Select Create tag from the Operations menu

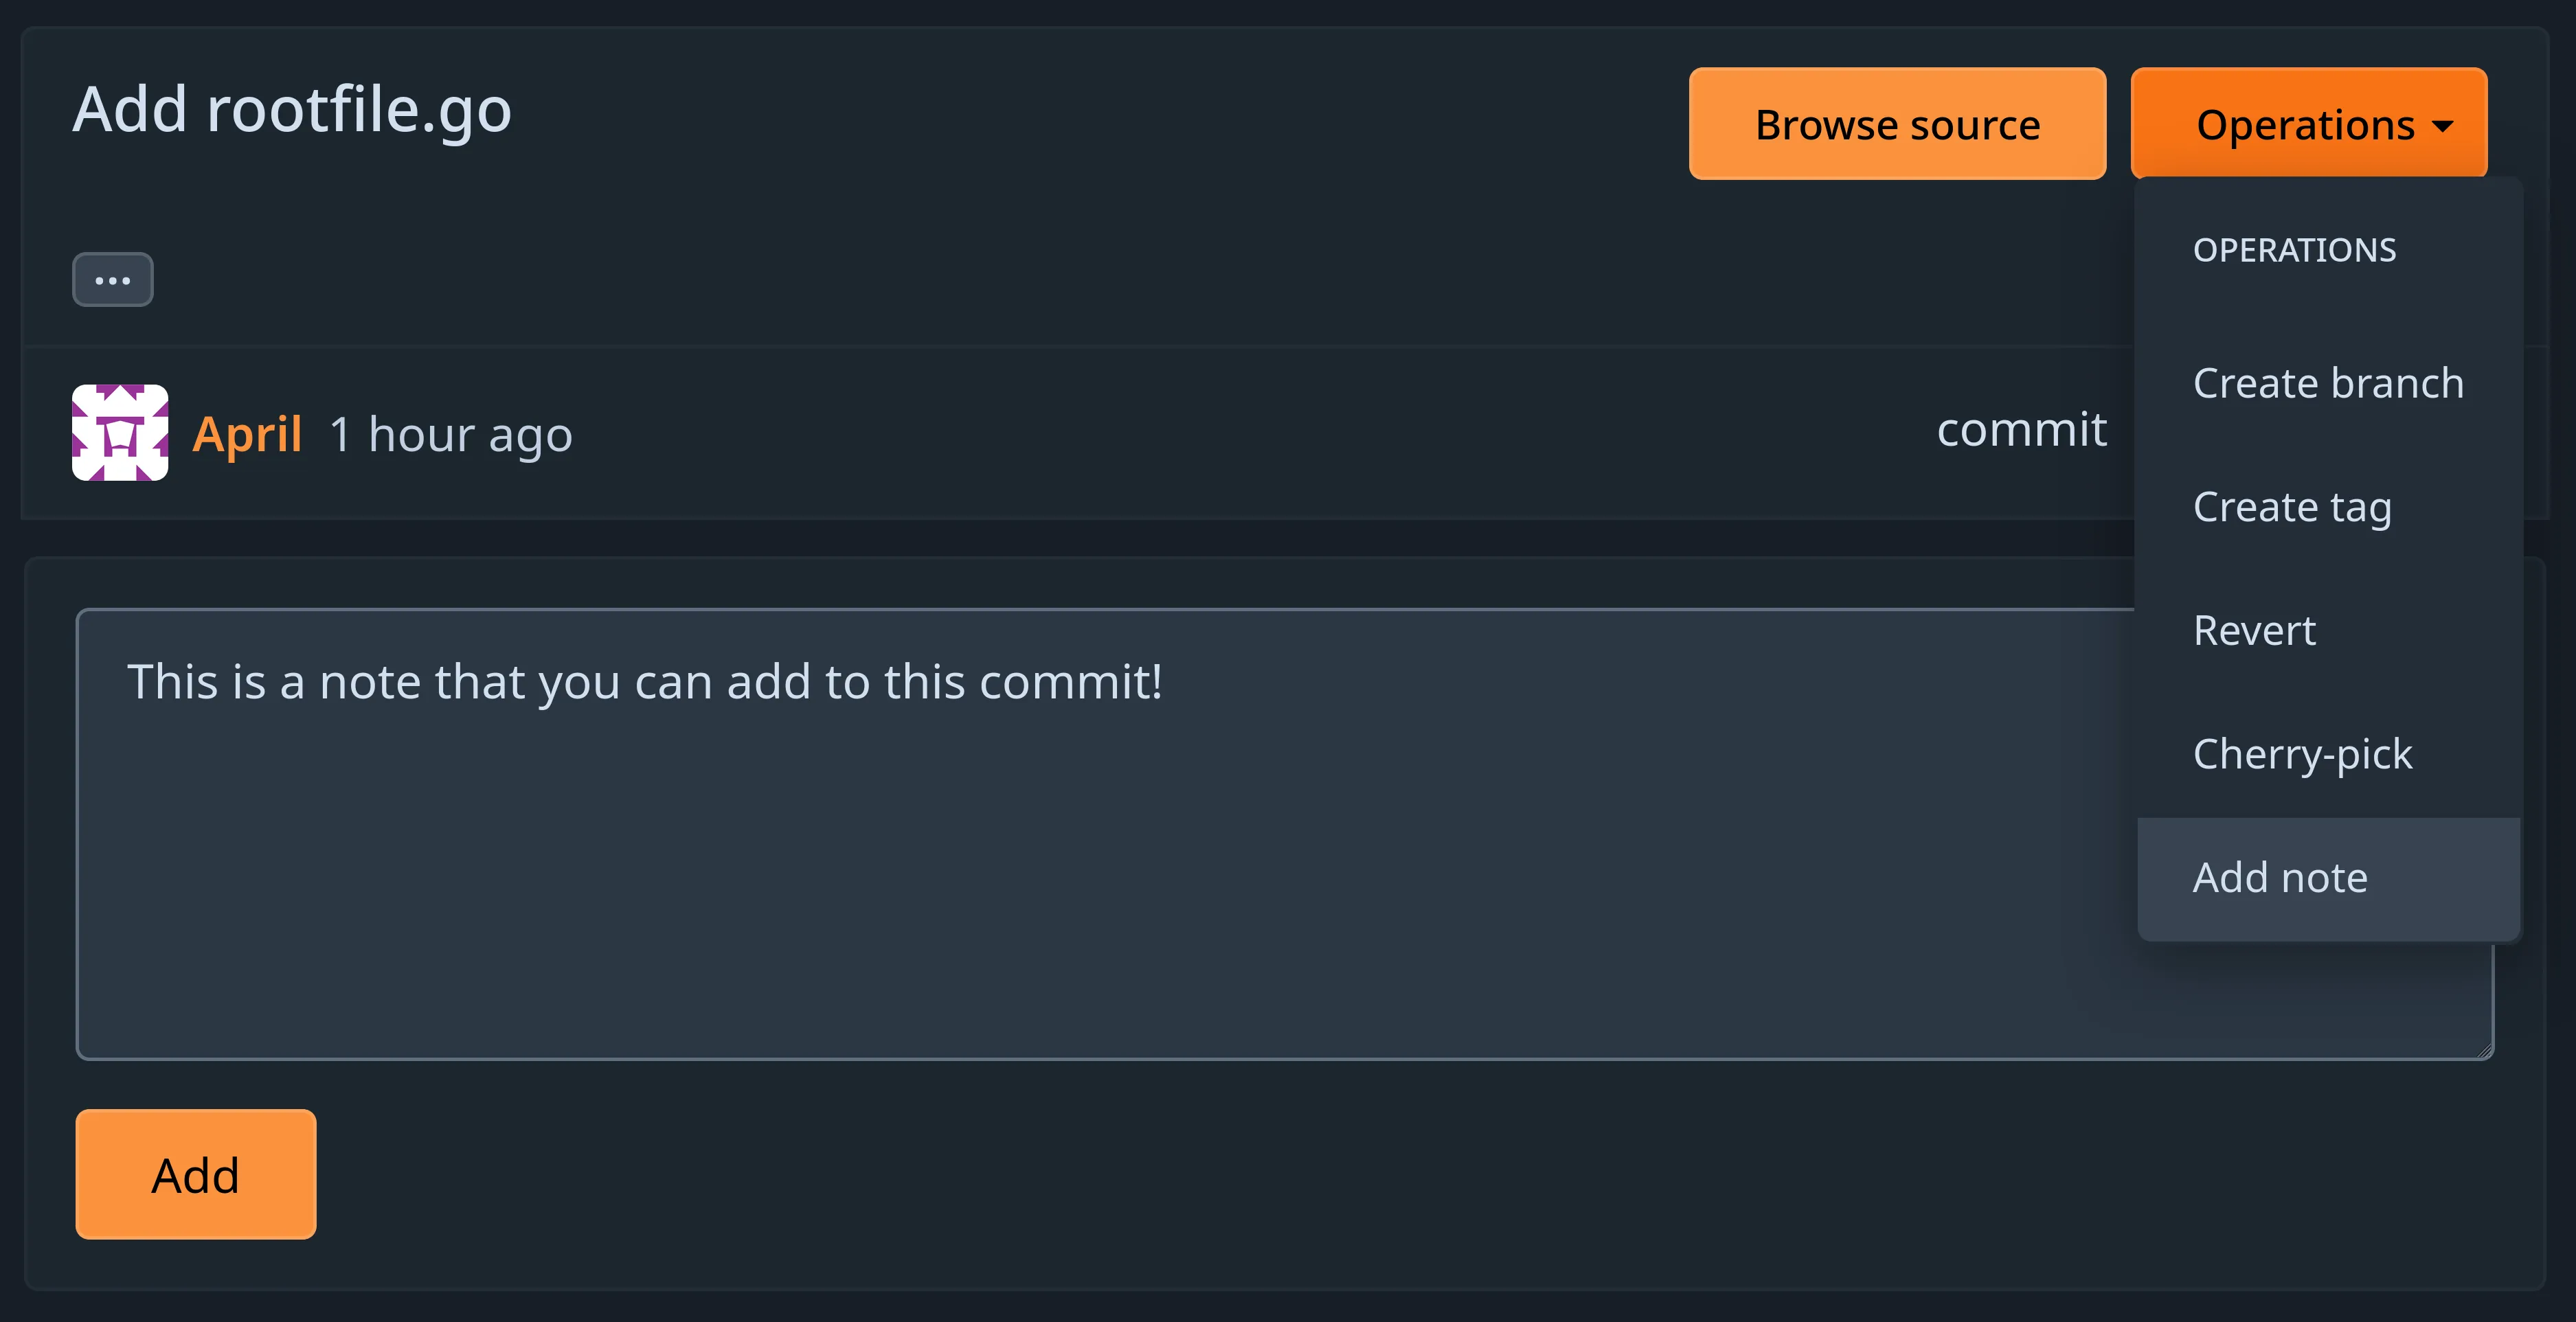tap(2292, 507)
